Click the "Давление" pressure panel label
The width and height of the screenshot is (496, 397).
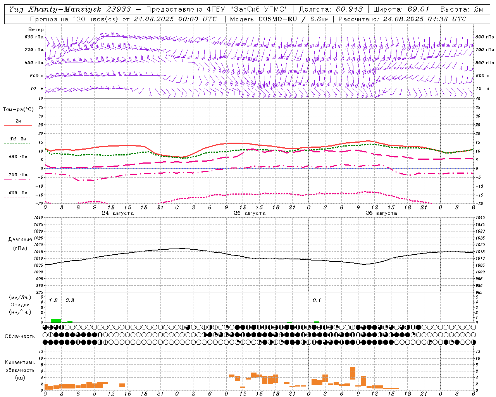pos(20,240)
